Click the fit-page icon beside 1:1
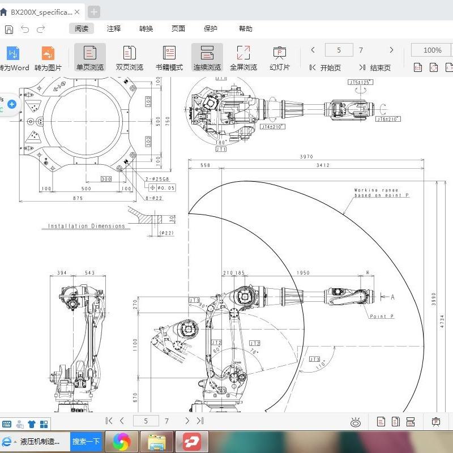Viewport: 453px width, 453px height. [x=434, y=67]
